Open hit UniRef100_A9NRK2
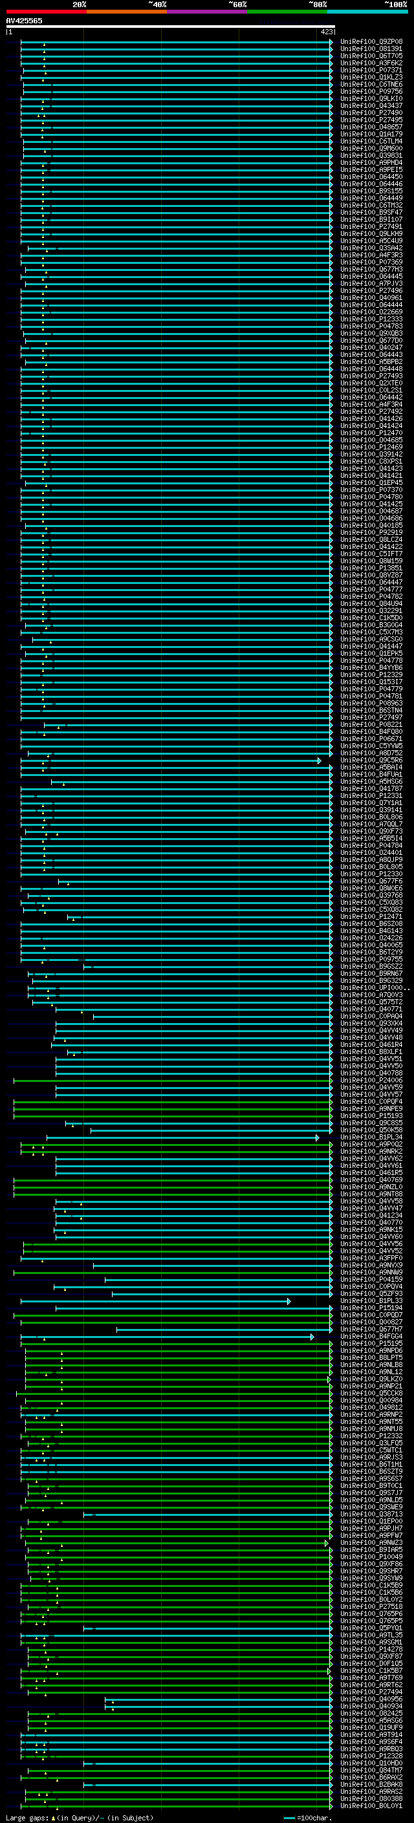Viewport: 414px width, 1823px height. (371, 1151)
